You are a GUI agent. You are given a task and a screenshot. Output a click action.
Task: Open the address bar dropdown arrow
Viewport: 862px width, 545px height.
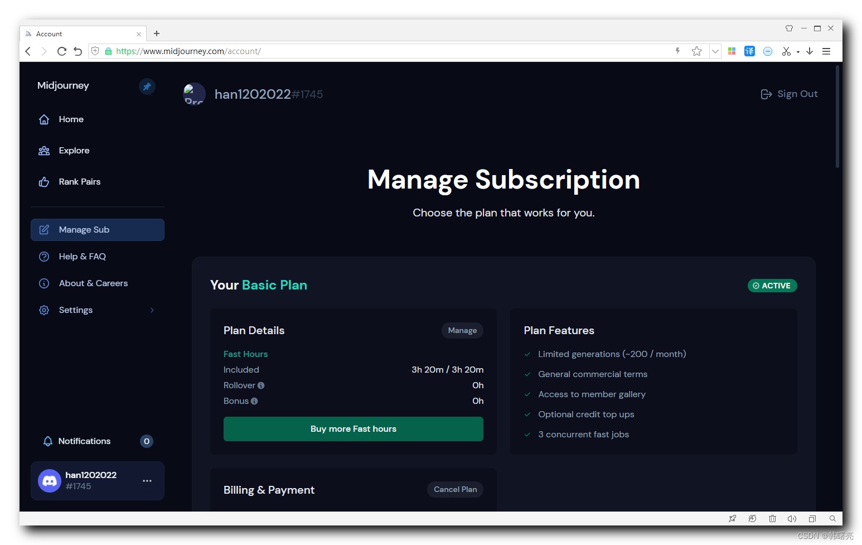(x=715, y=51)
